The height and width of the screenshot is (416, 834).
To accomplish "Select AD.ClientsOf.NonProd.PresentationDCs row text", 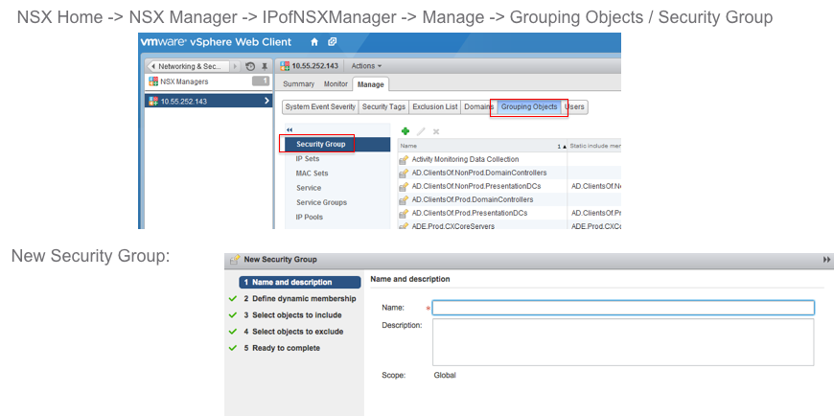I will point(476,186).
